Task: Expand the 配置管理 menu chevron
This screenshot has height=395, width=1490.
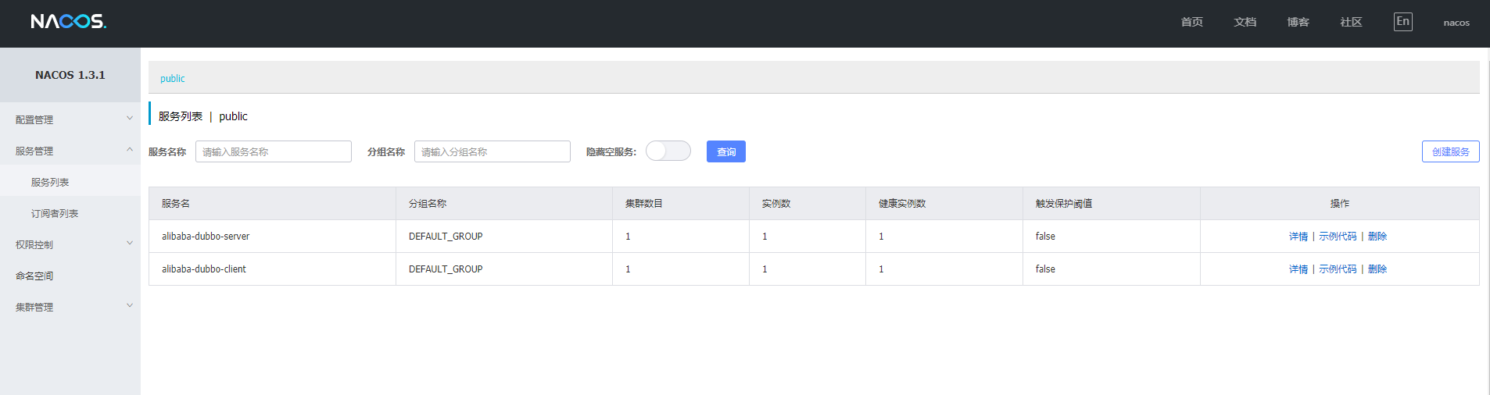Action: tap(130, 119)
